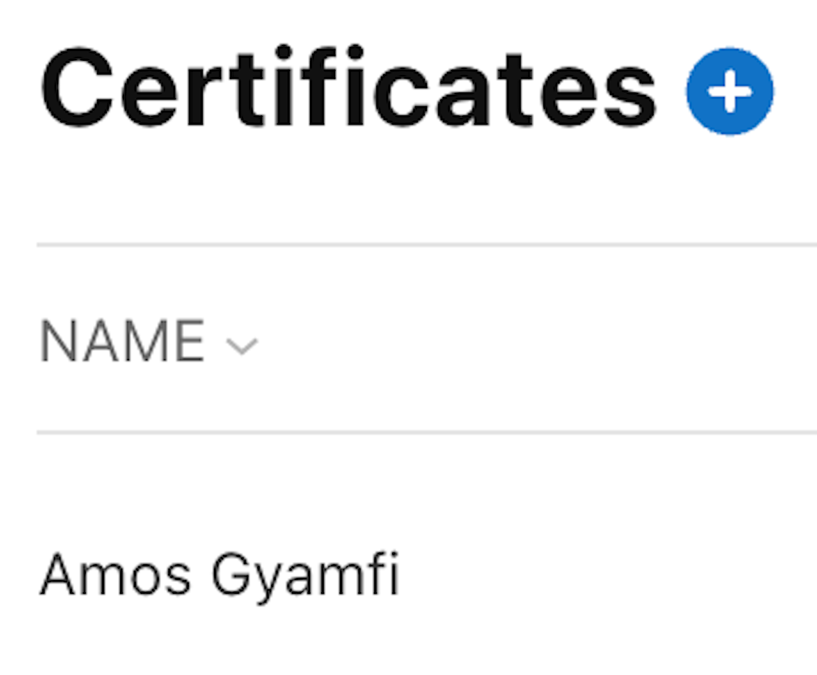View details for Amos Gyamfi entry
This screenshot has width=817, height=675.
click(x=220, y=575)
